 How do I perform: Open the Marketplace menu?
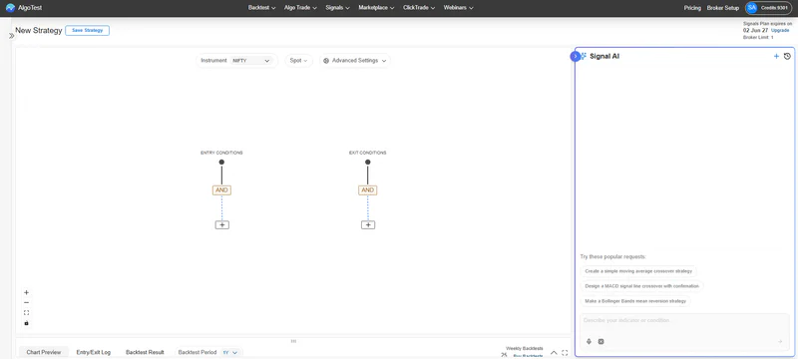point(377,8)
